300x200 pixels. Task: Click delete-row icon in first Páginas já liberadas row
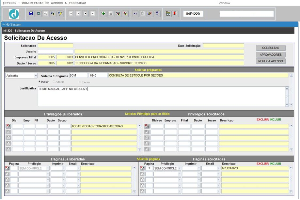pos(7,168)
